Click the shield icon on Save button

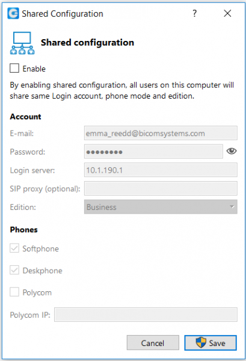point(201,342)
